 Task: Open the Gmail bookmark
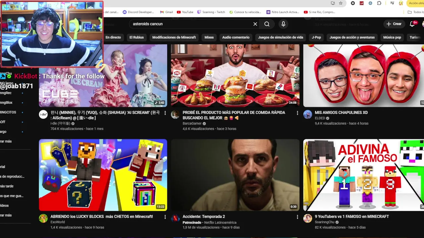point(167,12)
